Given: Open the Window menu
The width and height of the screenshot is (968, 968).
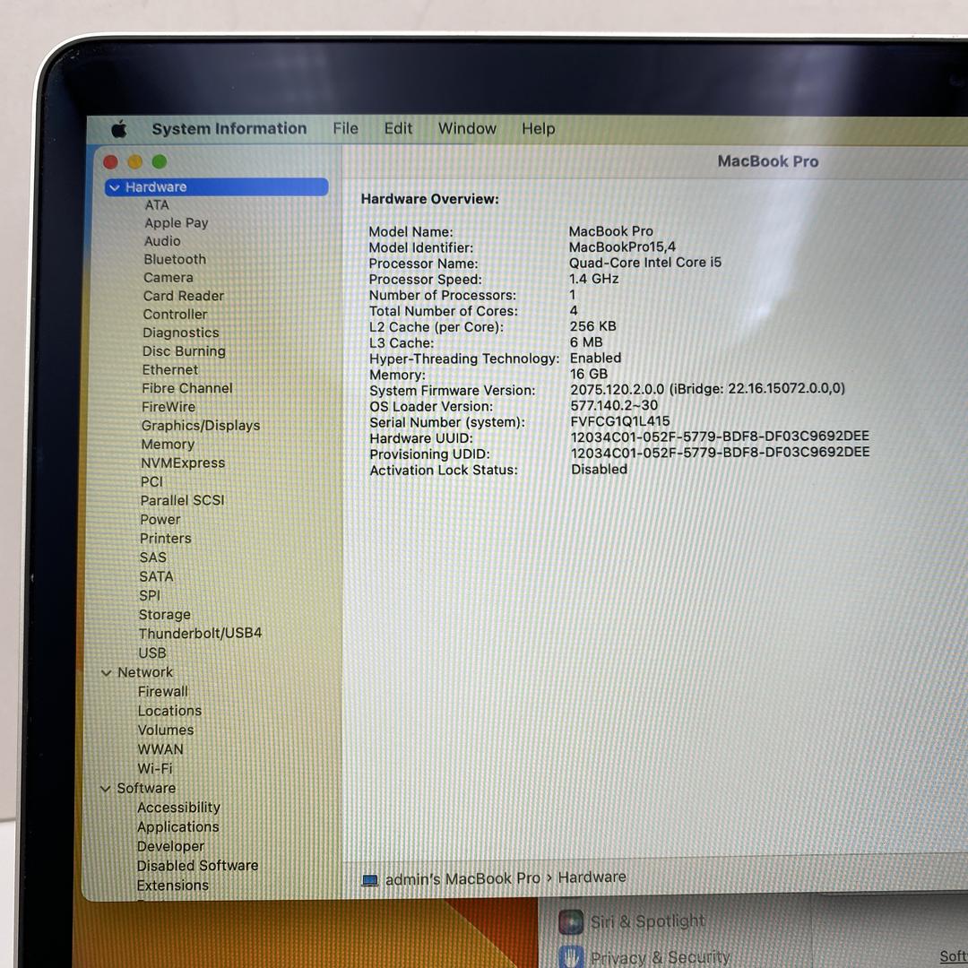Looking at the screenshot, I should [x=467, y=128].
